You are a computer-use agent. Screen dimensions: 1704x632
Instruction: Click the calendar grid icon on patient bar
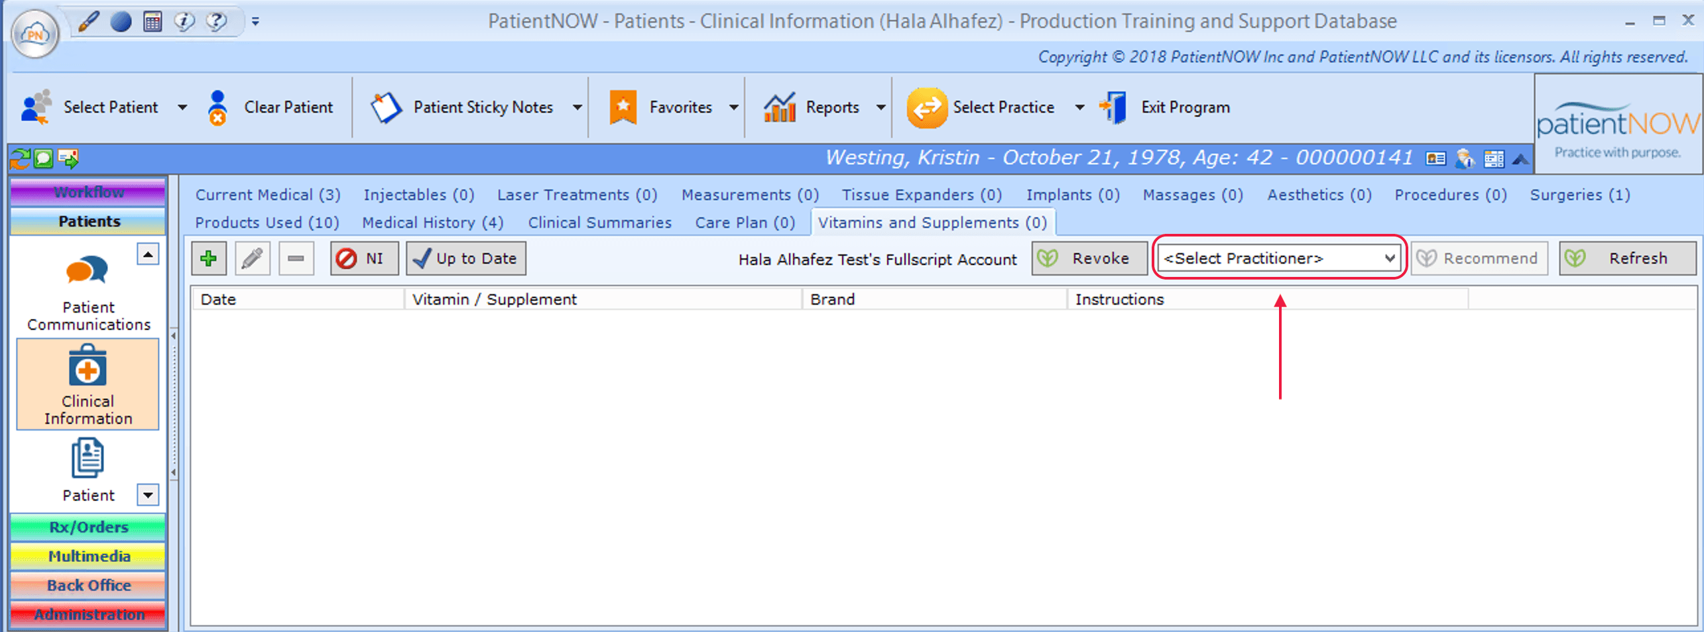coord(1494,159)
